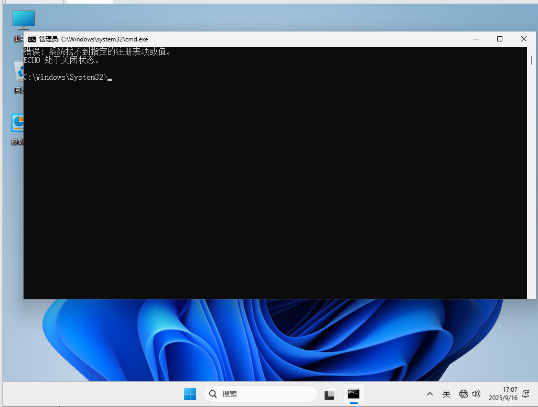The image size is (538, 407).
Task: Select the Control Panel desktop icon
Action: 18,124
